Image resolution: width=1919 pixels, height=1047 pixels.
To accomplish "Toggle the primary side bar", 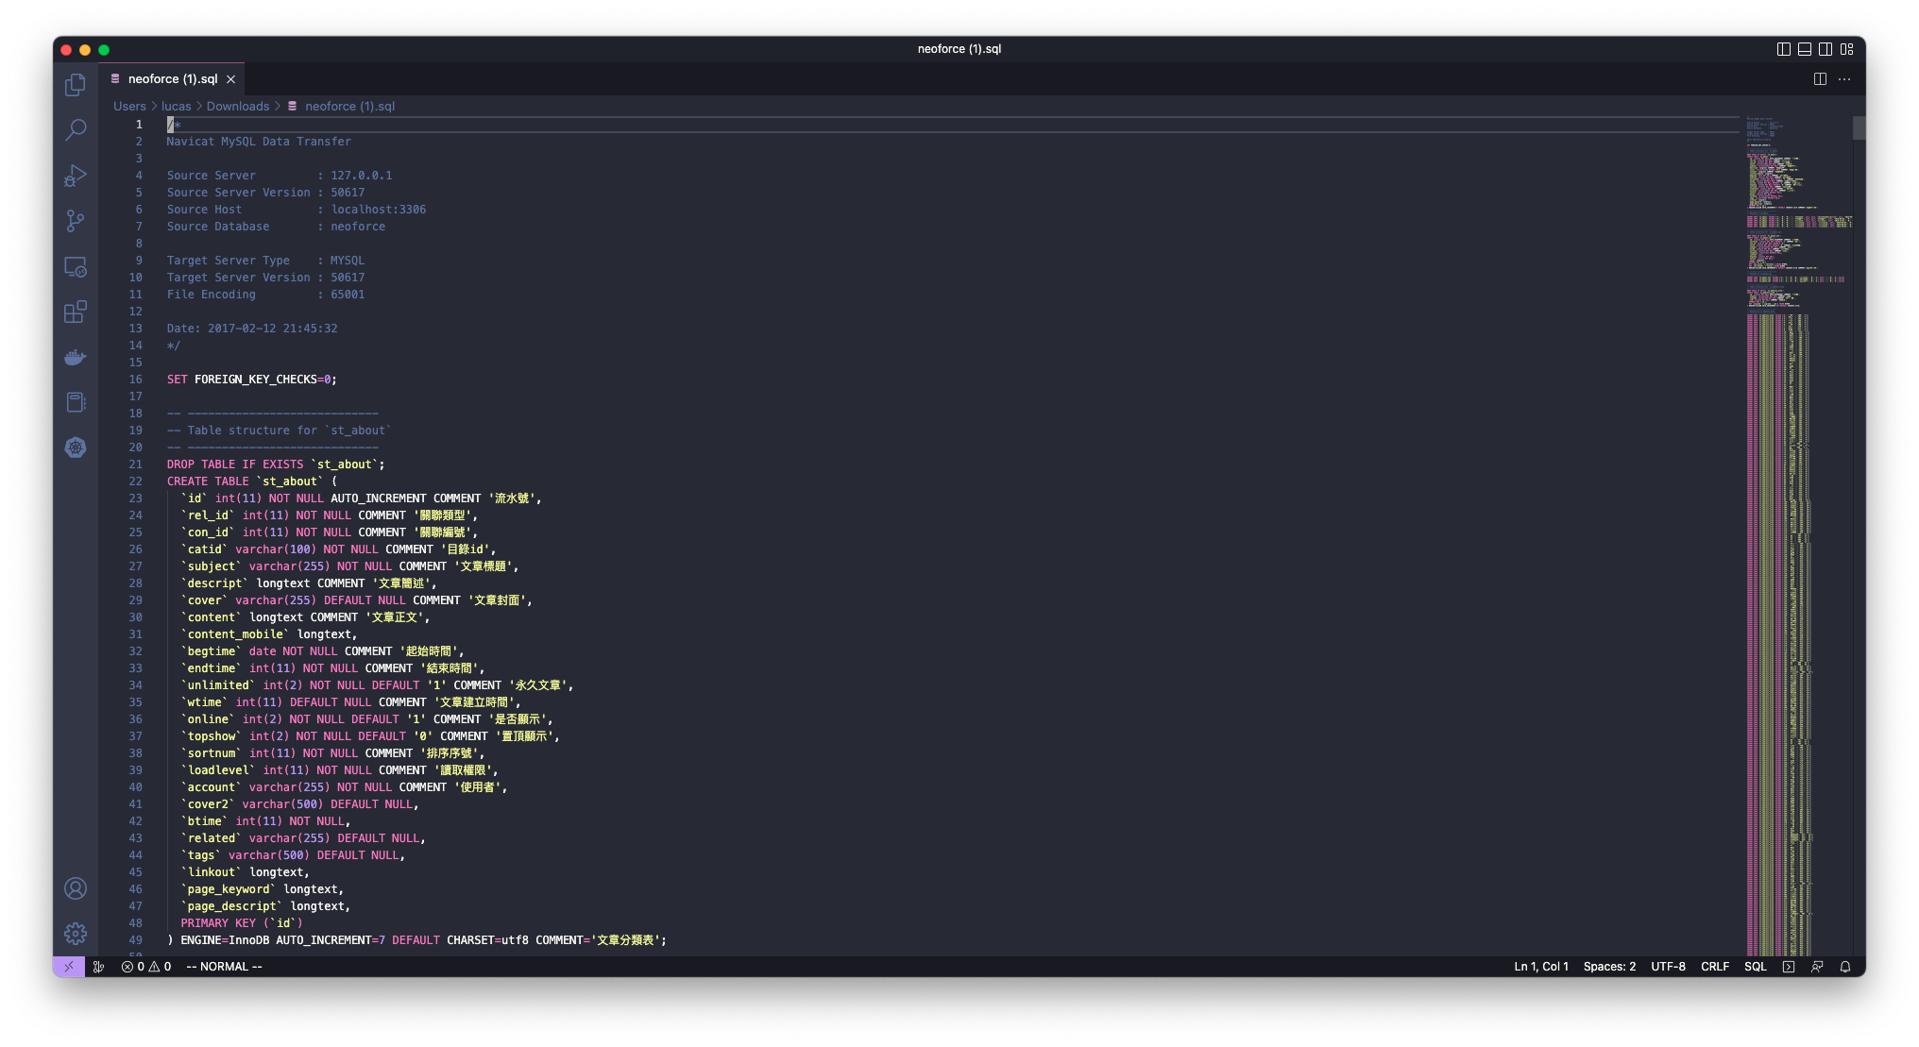I will (1784, 49).
